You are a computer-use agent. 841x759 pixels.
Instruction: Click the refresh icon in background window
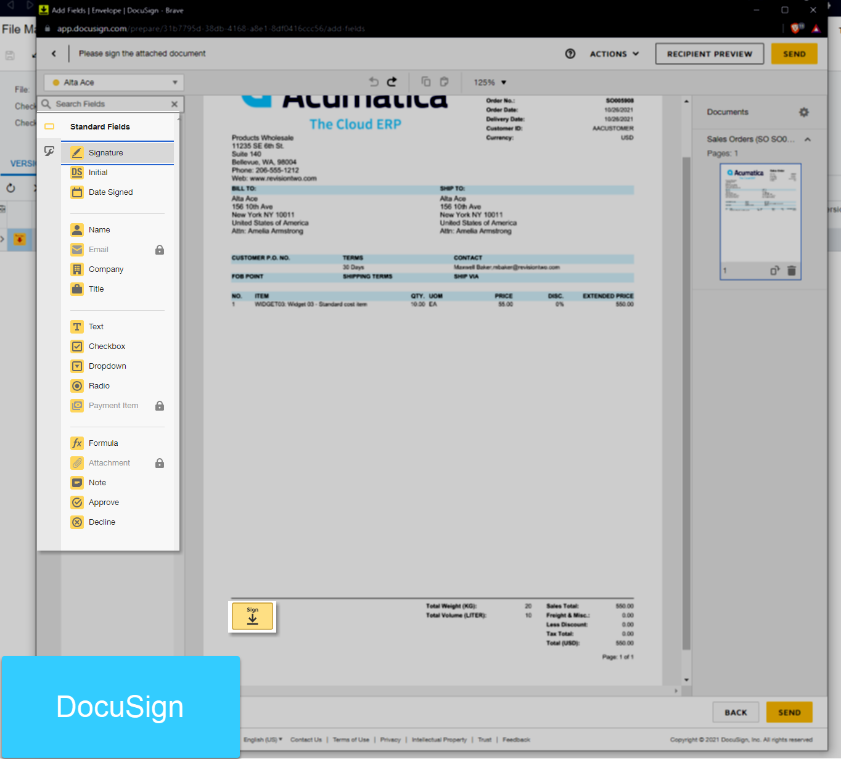pos(10,188)
